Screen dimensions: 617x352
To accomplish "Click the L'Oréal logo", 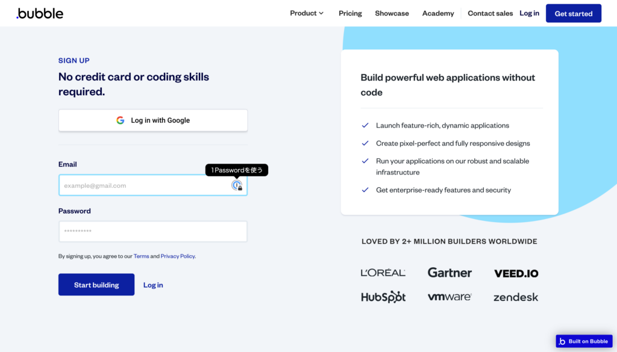I will pos(383,273).
